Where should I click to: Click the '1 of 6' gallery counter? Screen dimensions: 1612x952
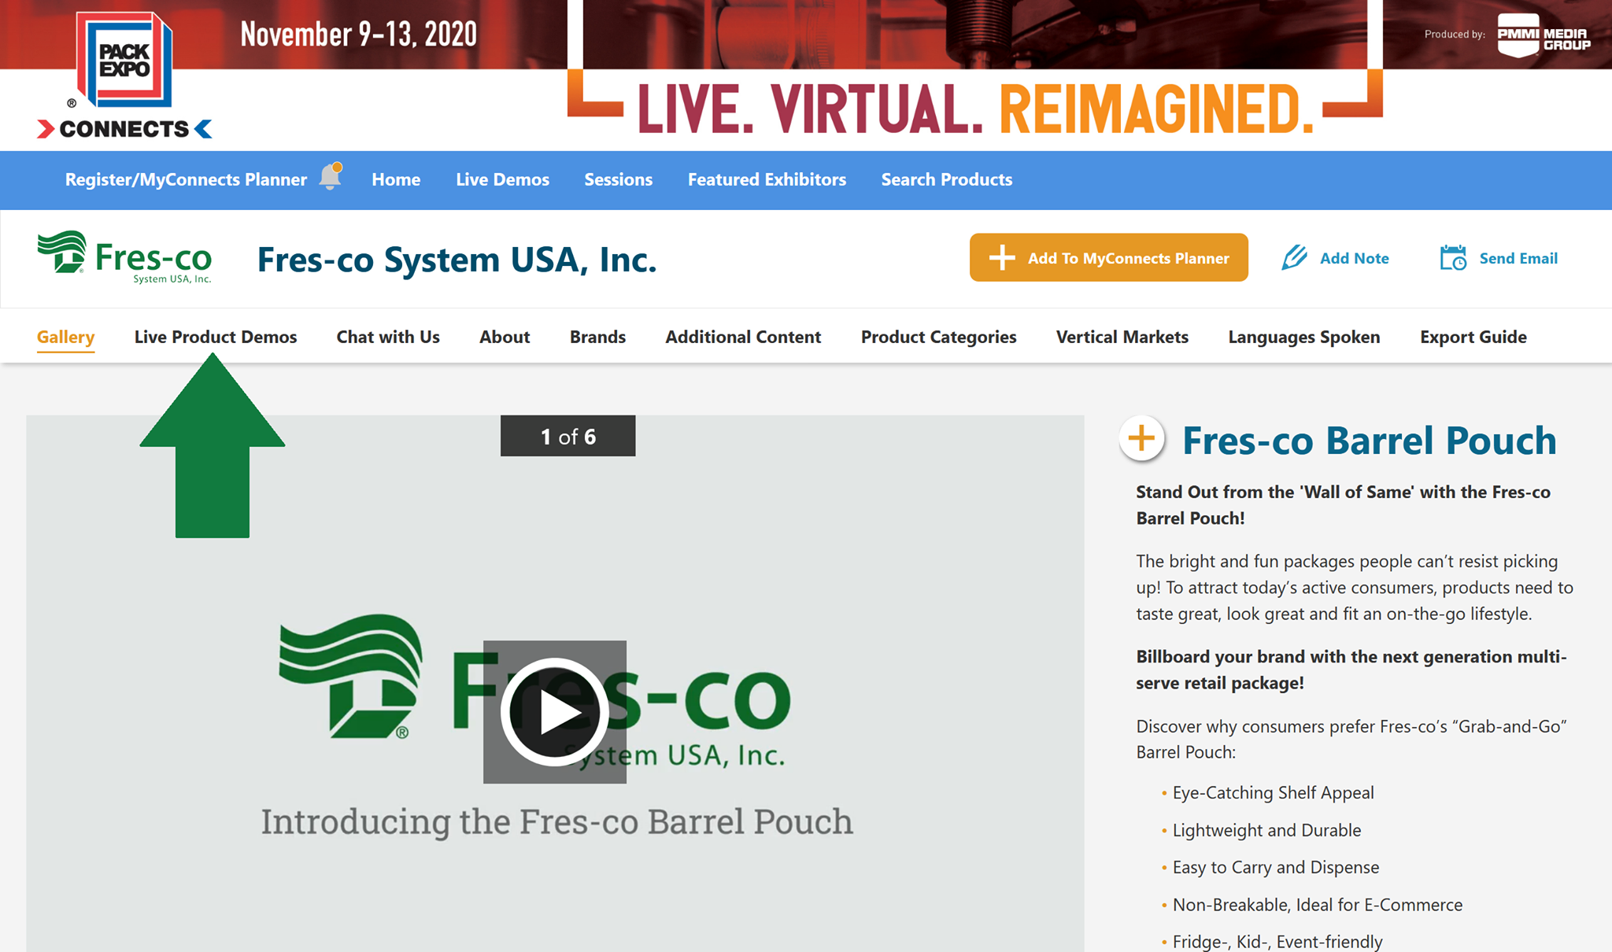coord(568,436)
